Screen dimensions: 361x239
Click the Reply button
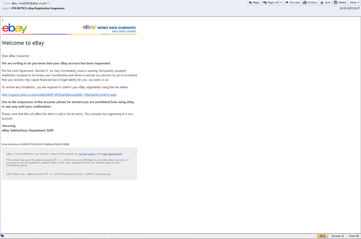click(254, 2)
